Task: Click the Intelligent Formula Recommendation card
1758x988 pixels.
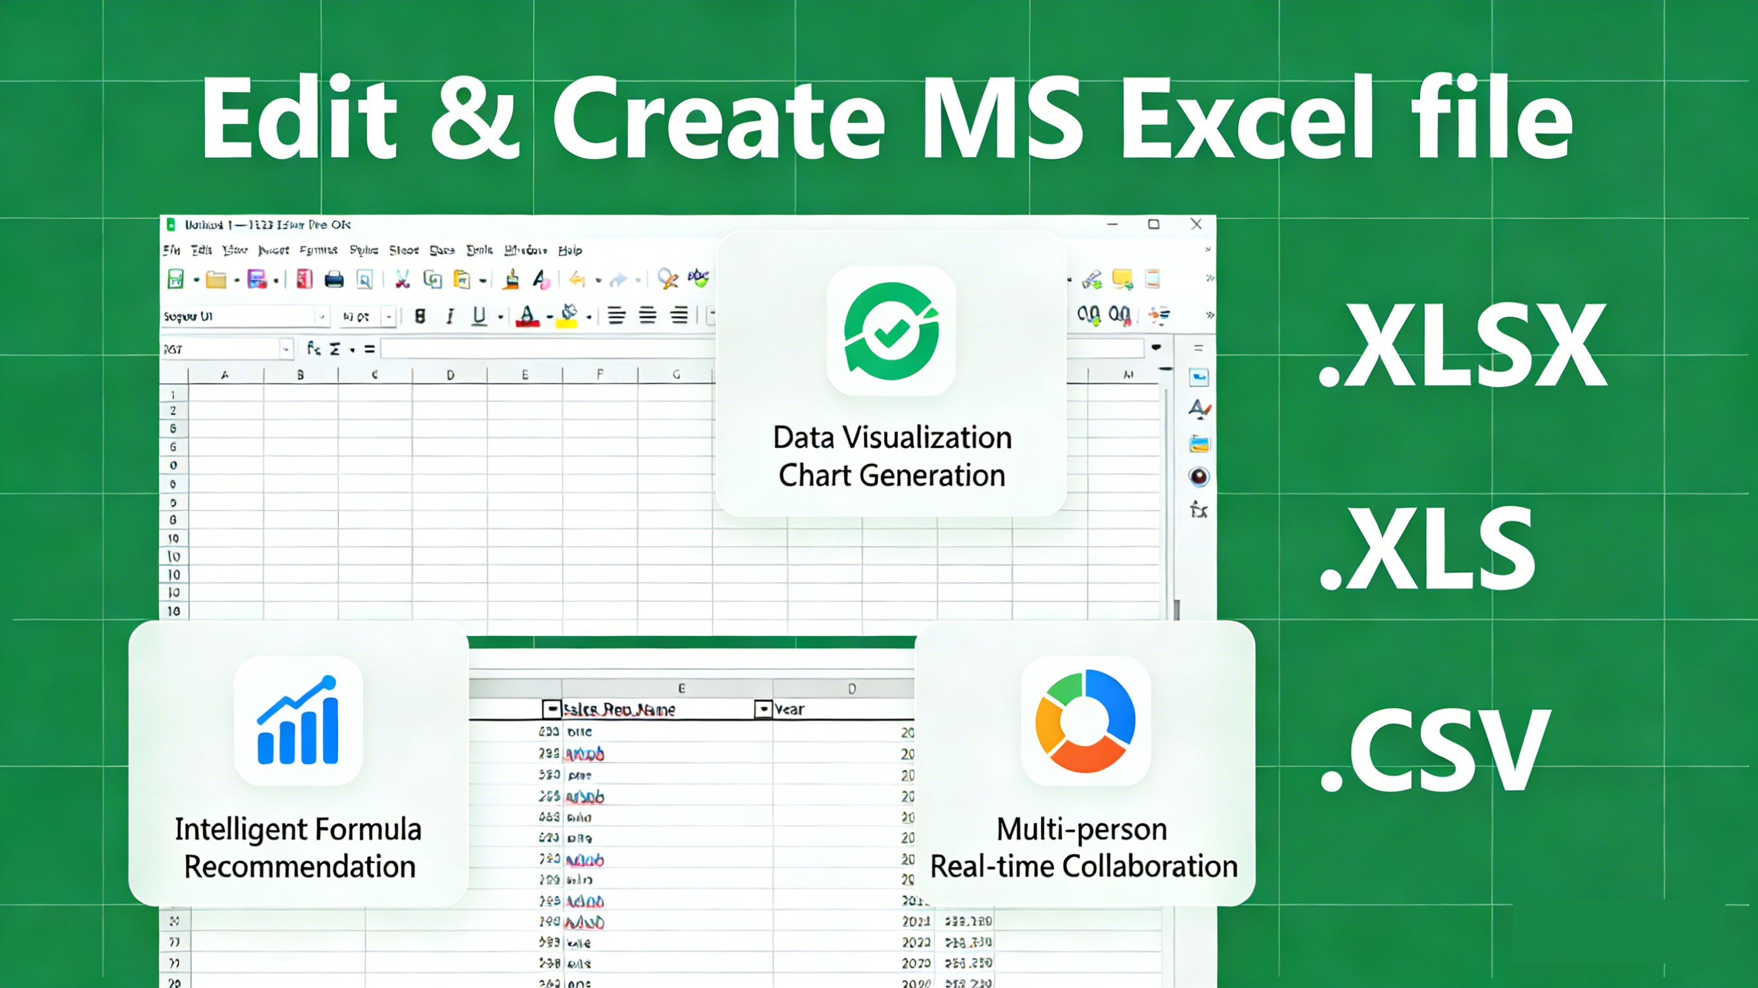Action: click(298, 763)
